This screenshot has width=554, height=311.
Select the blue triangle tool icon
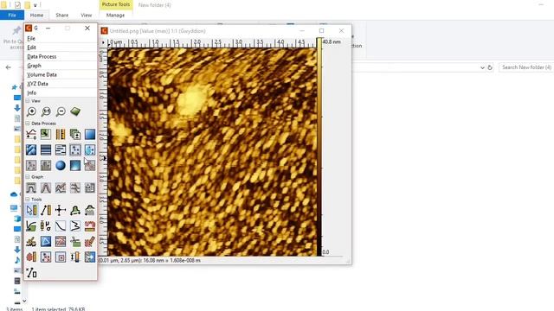point(46,242)
